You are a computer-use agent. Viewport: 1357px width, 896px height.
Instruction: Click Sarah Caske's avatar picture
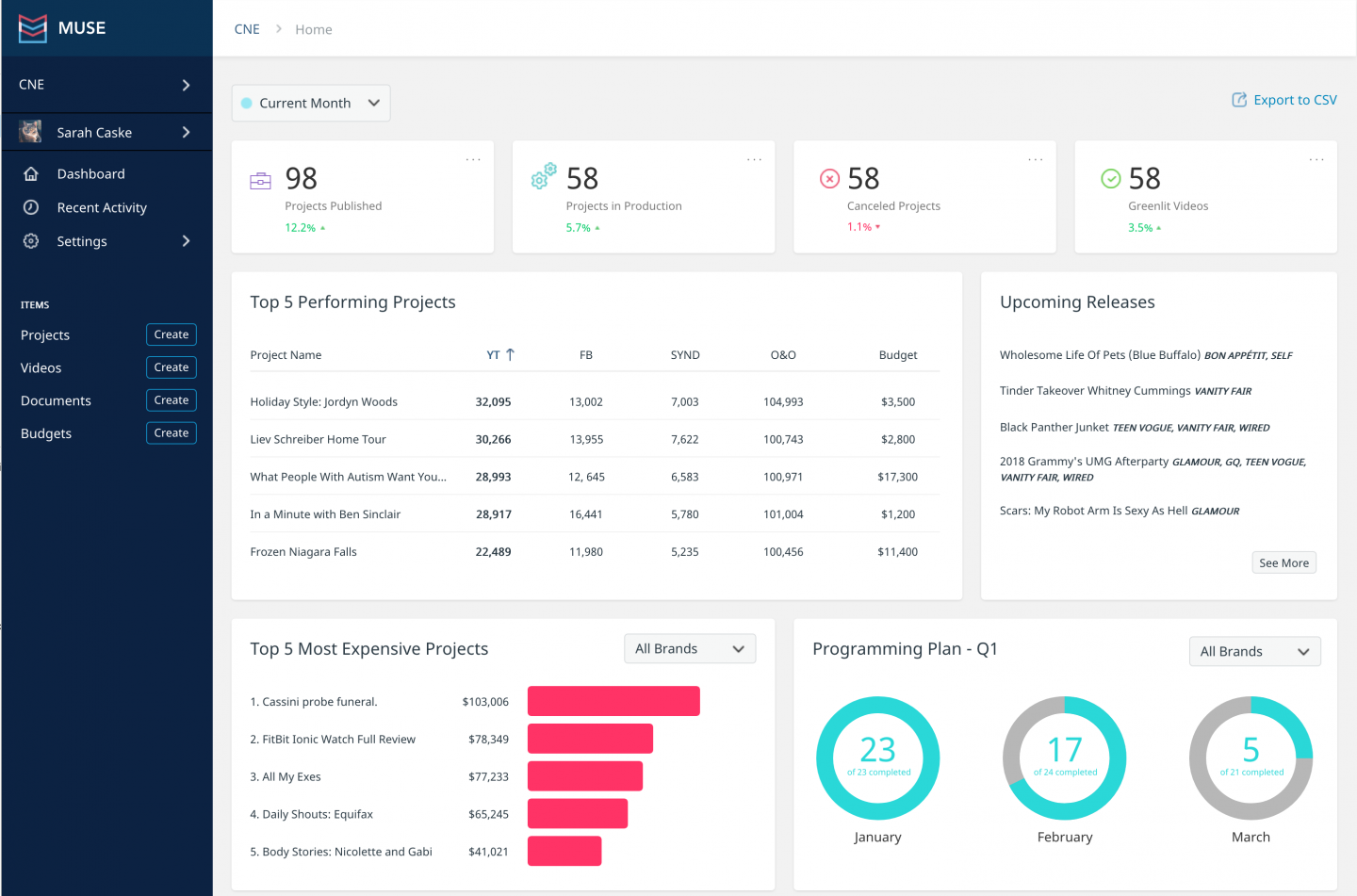point(31,132)
